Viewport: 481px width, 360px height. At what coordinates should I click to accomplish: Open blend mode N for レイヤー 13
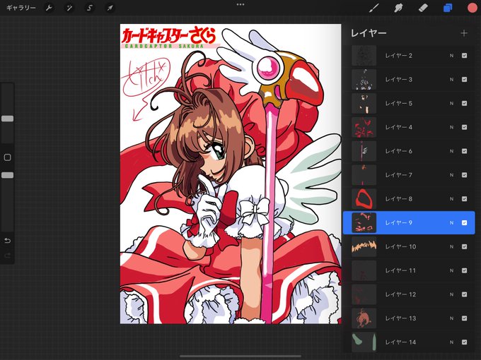pyautogui.click(x=451, y=318)
